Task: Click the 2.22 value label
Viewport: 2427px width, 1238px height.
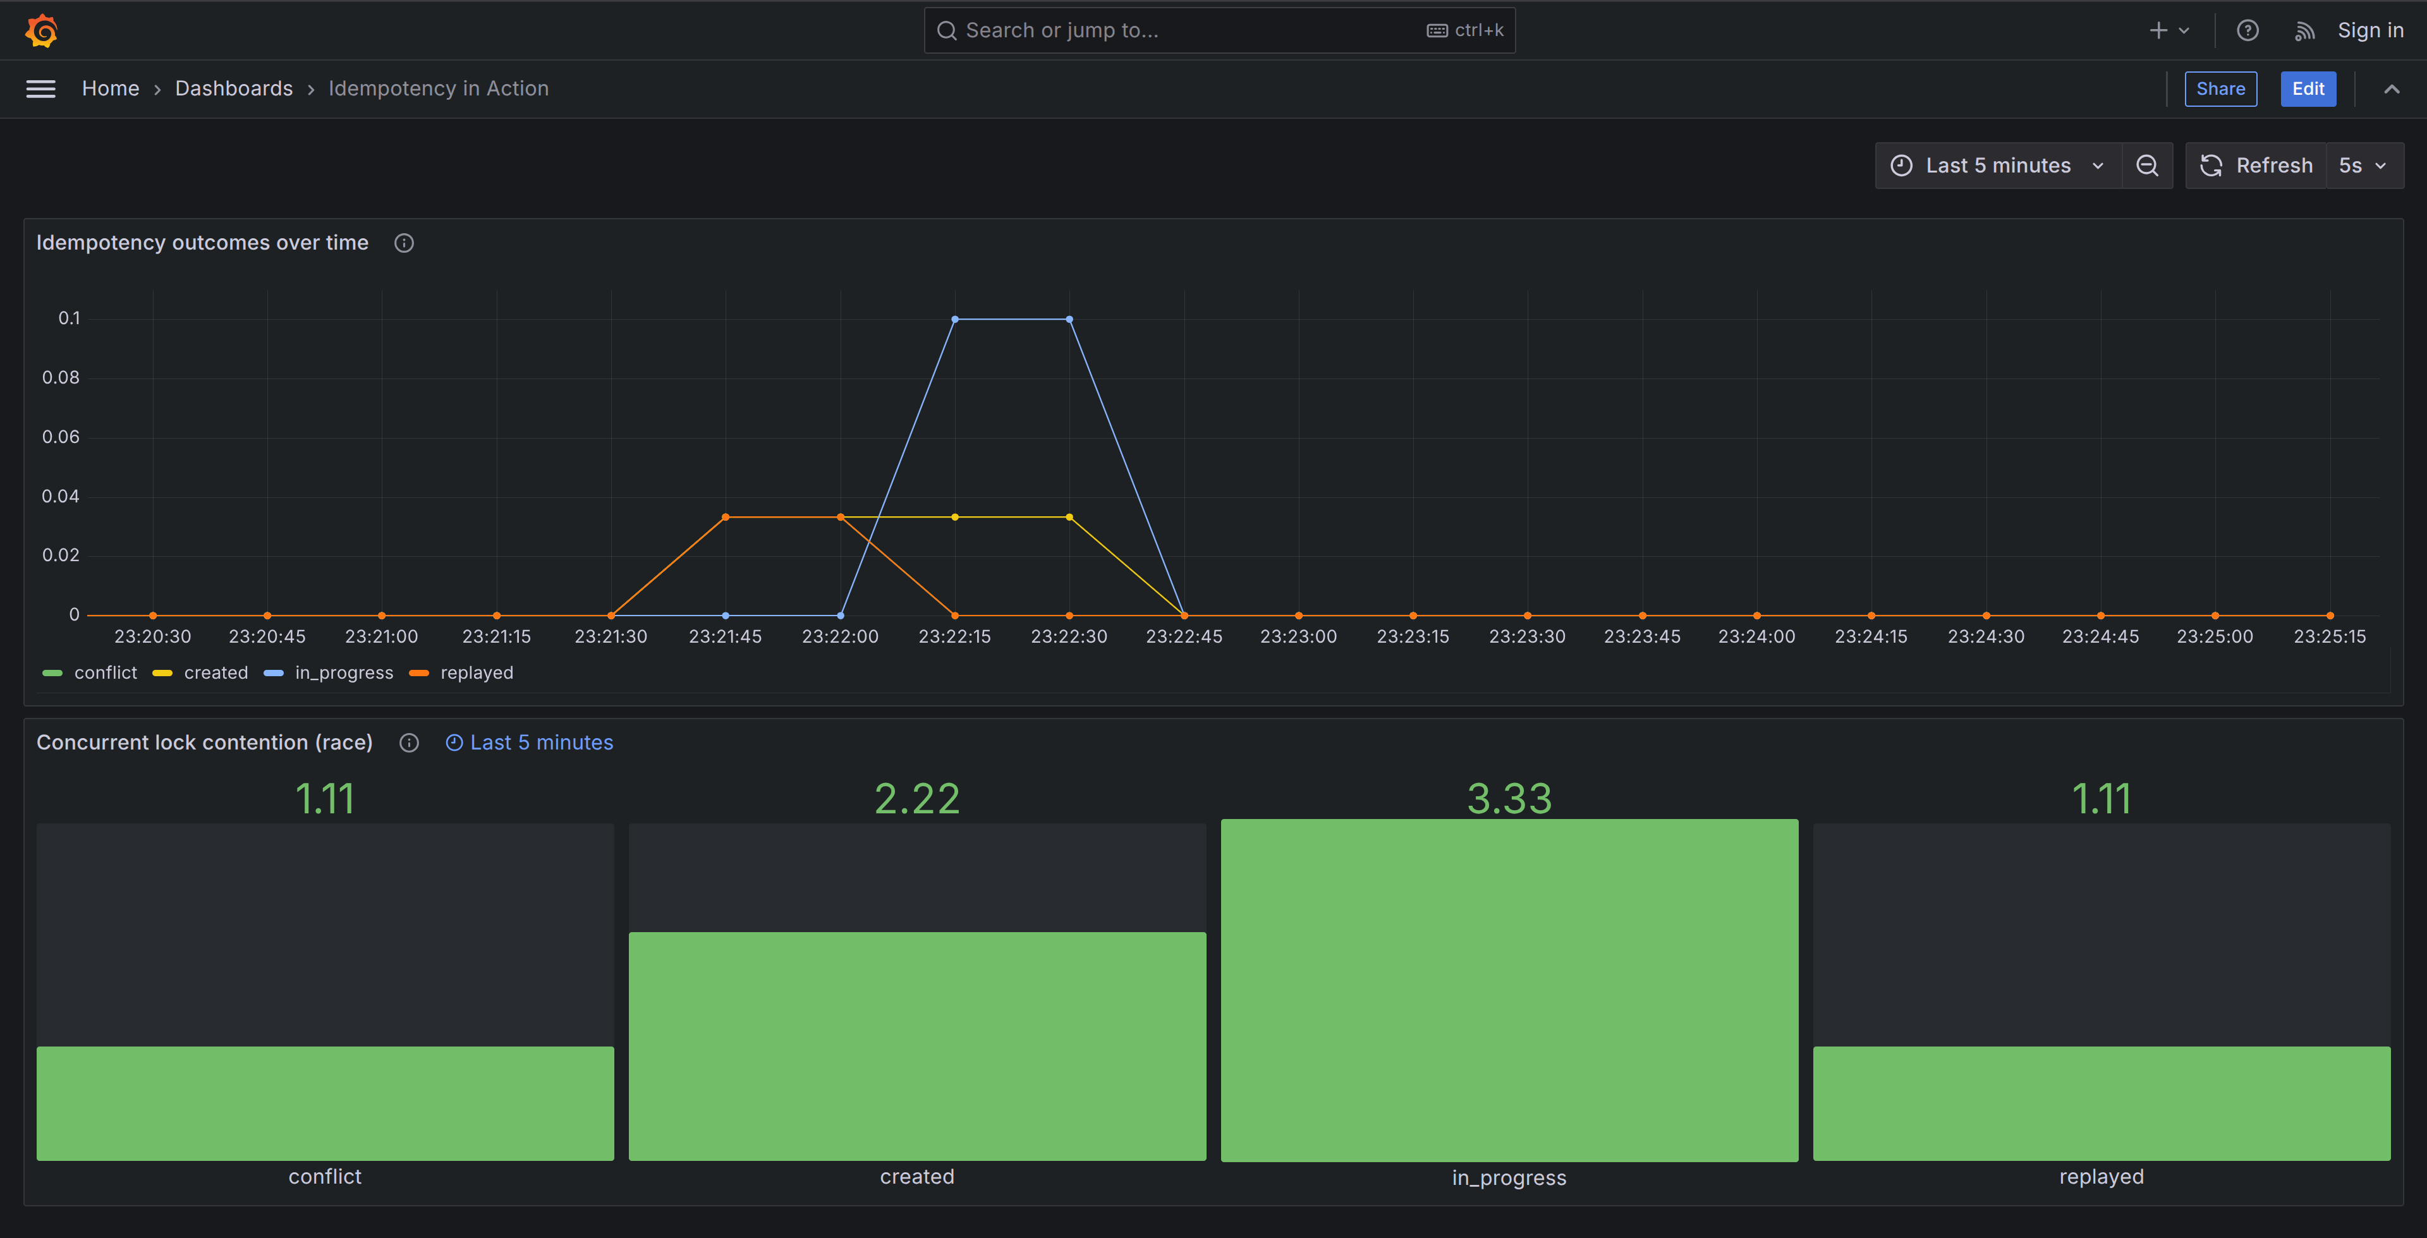Action: [x=916, y=799]
